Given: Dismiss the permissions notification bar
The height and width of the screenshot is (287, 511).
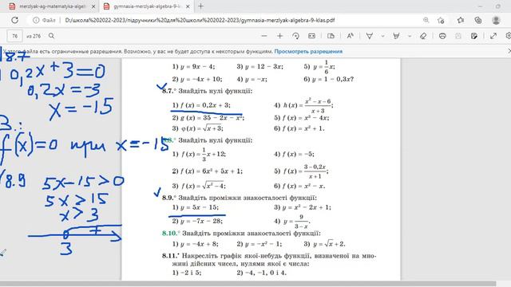Looking at the screenshot, I should click(x=509, y=51).
